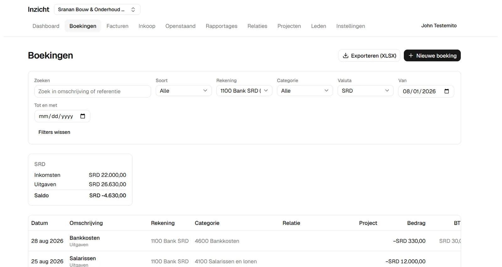This screenshot has width=502, height=267.
Task: Click the -SRD 12.000,00 amount
Action: pyautogui.click(x=405, y=261)
